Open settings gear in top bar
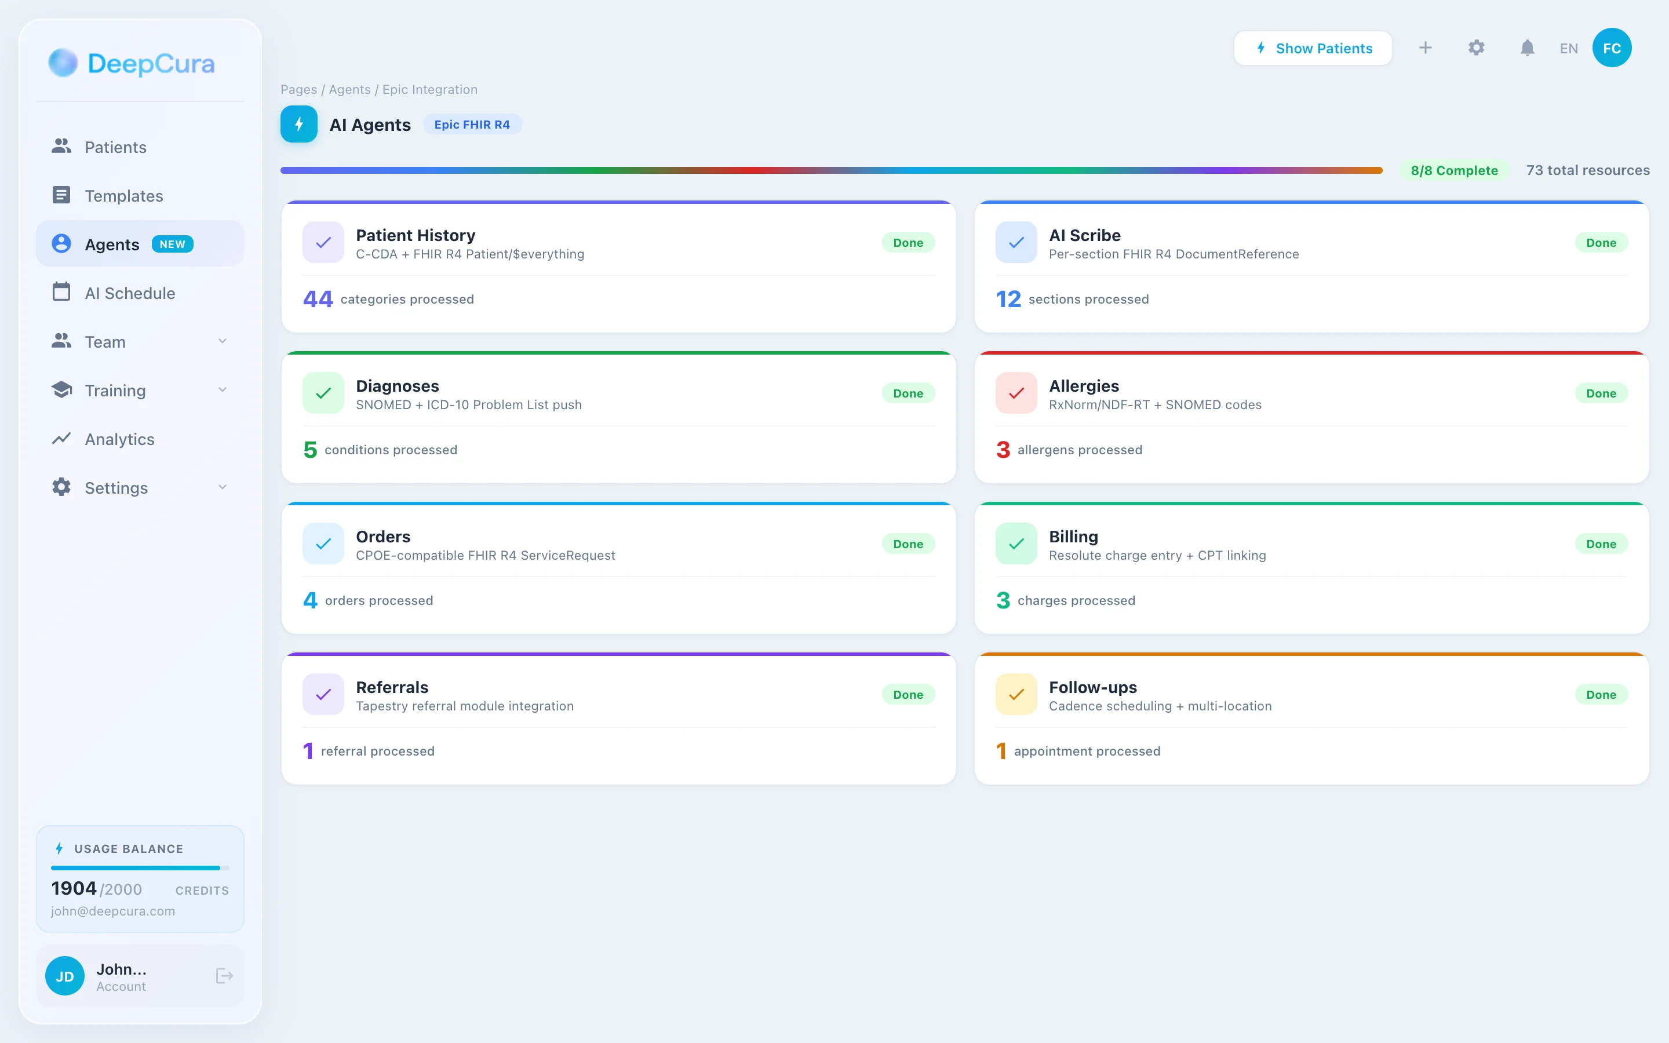This screenshot has width=1669, height=1043. (x=1476, y=48)
